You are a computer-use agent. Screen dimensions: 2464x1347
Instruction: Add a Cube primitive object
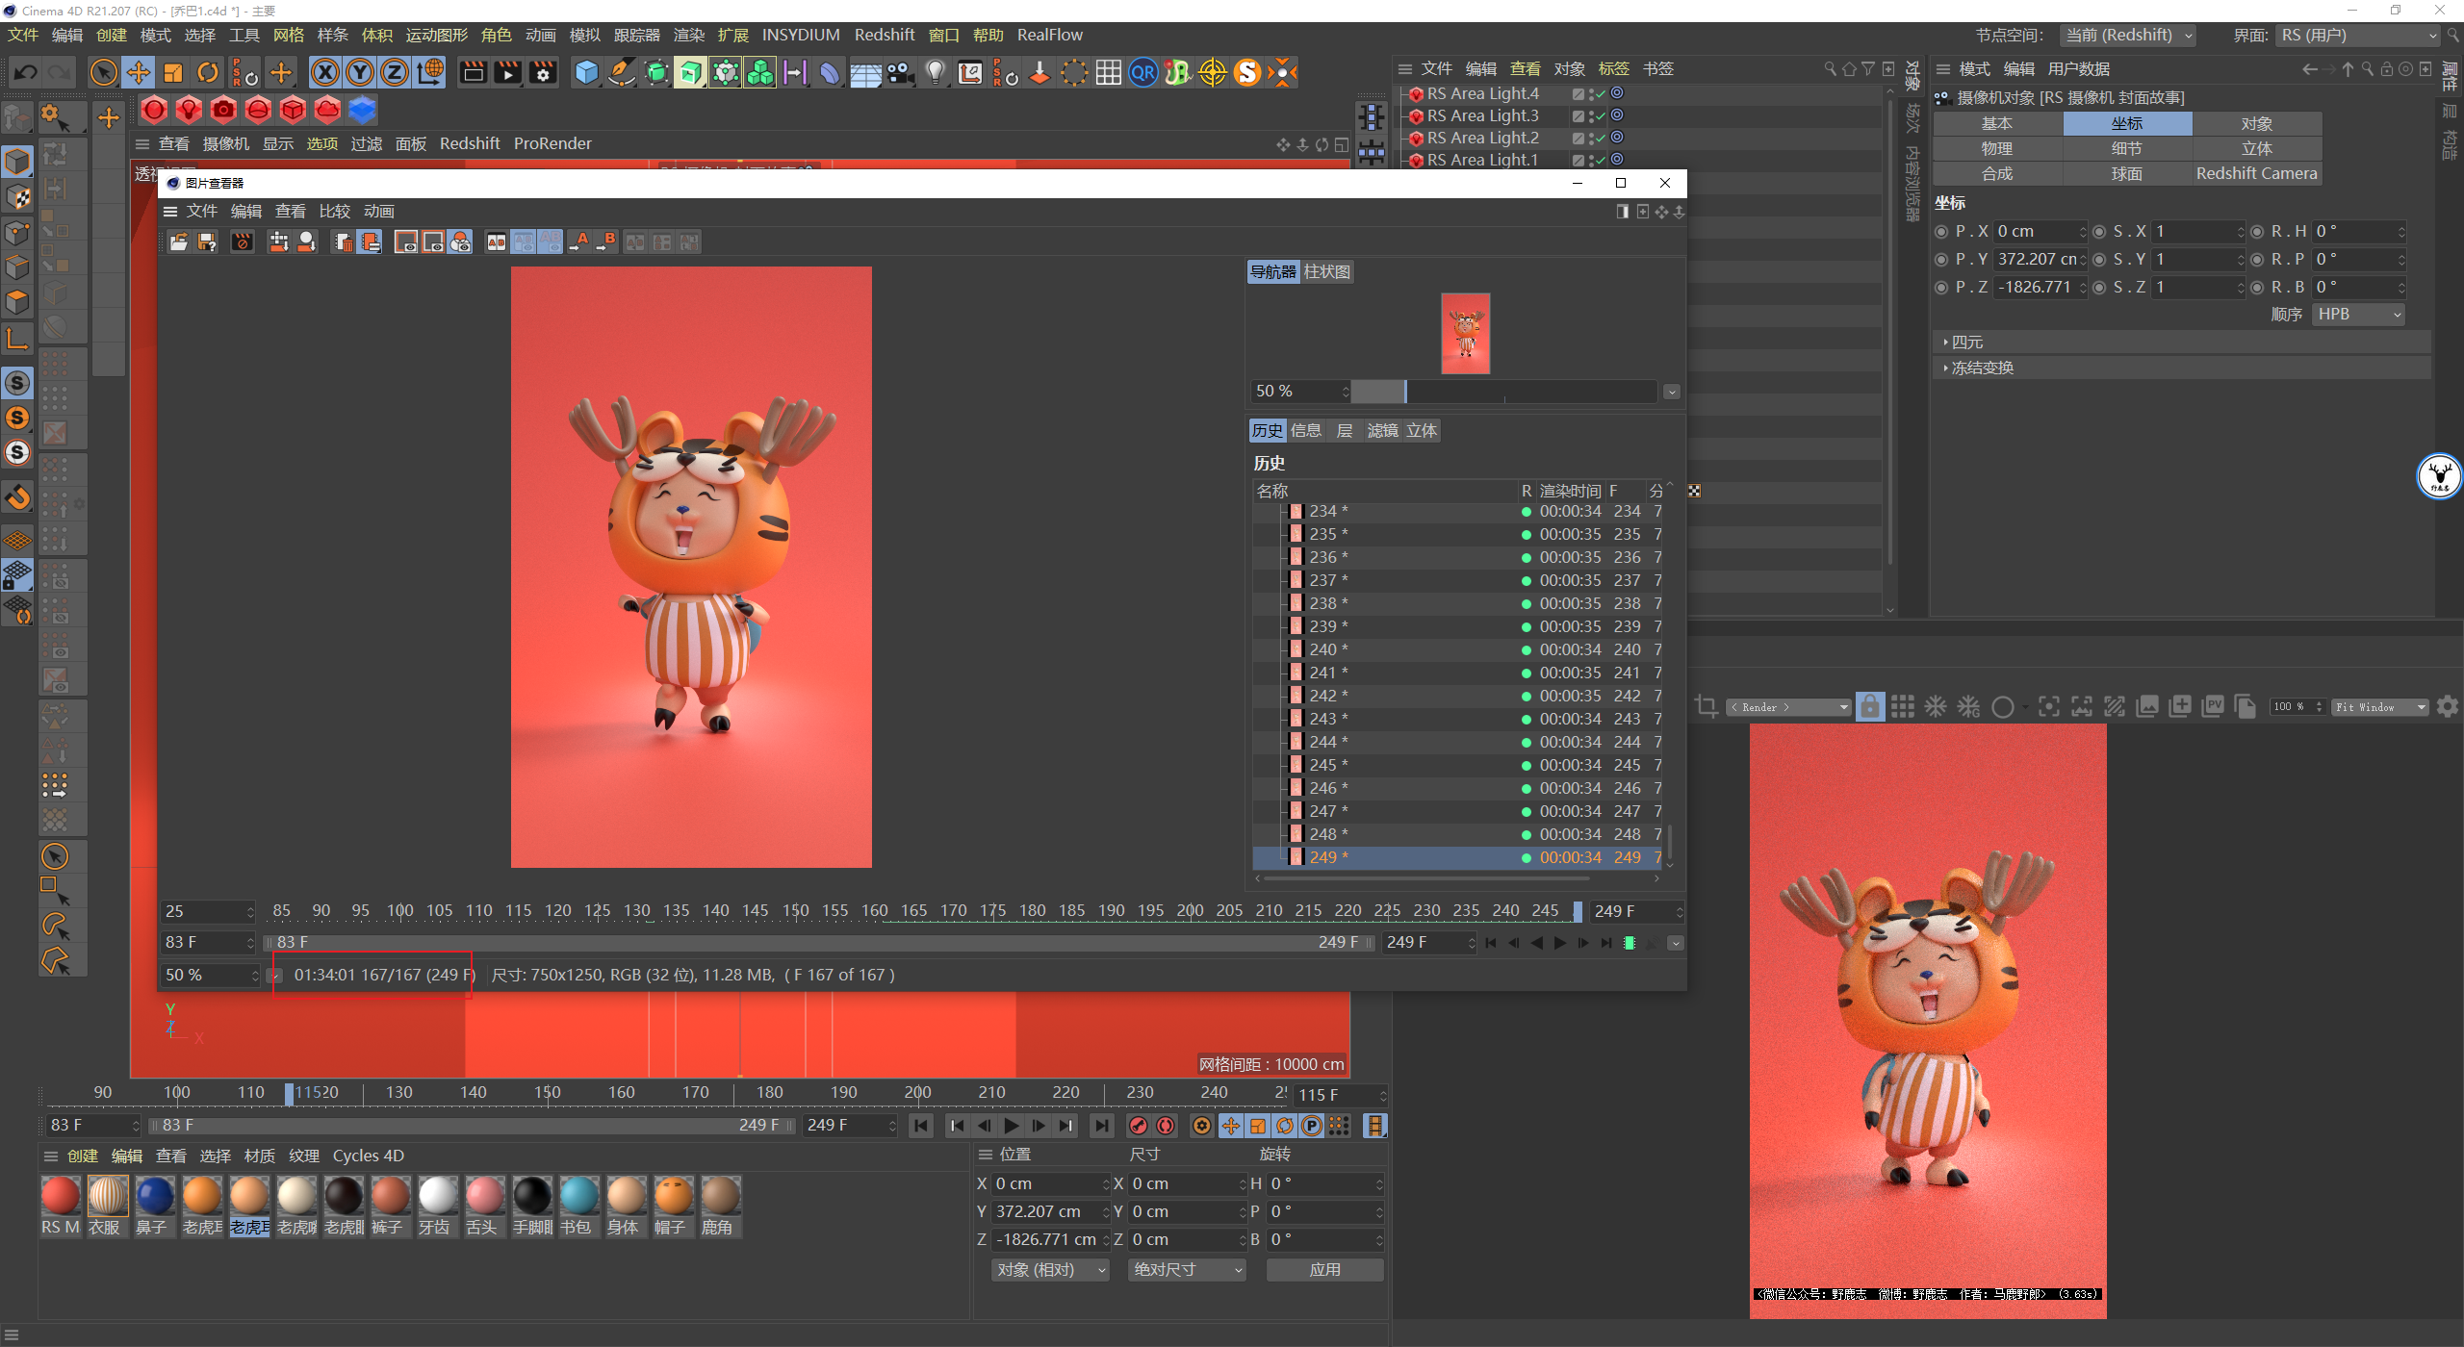click(586, 72)
